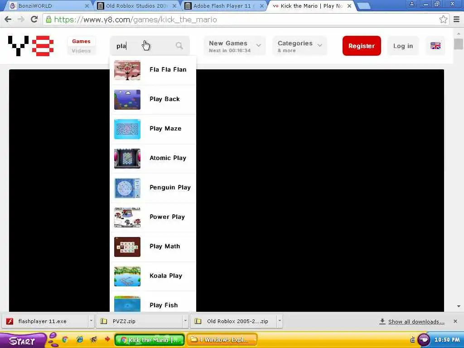This screenshot has width=464, height=348.
Task: Click the page vertical scrollbar thumb
Action: [x=459, y=44]
